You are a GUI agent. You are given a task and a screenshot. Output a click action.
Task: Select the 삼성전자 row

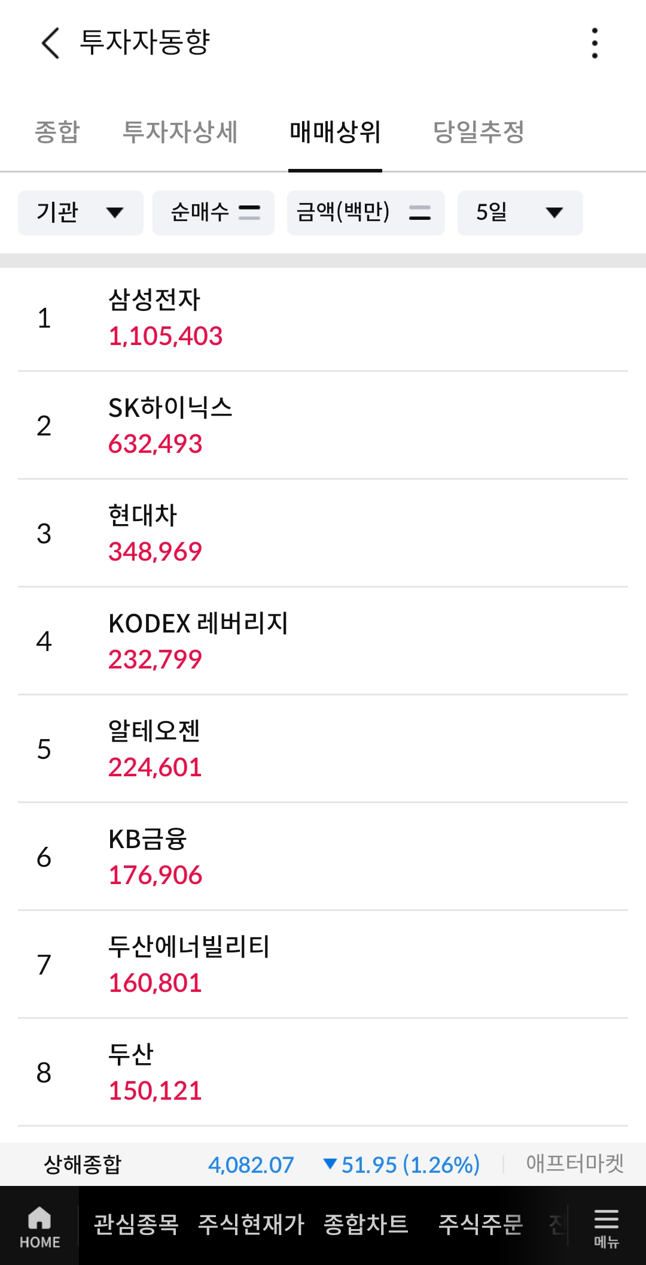pyautogui.click(x=323, y=318)
